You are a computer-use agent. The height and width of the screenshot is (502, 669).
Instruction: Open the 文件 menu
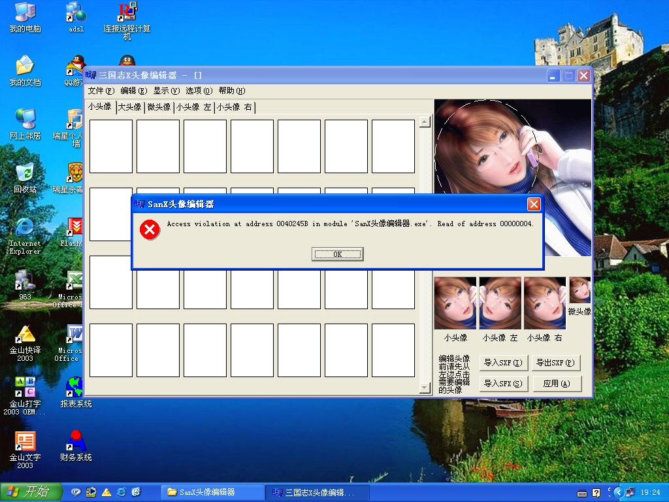[x=101, y=91]
